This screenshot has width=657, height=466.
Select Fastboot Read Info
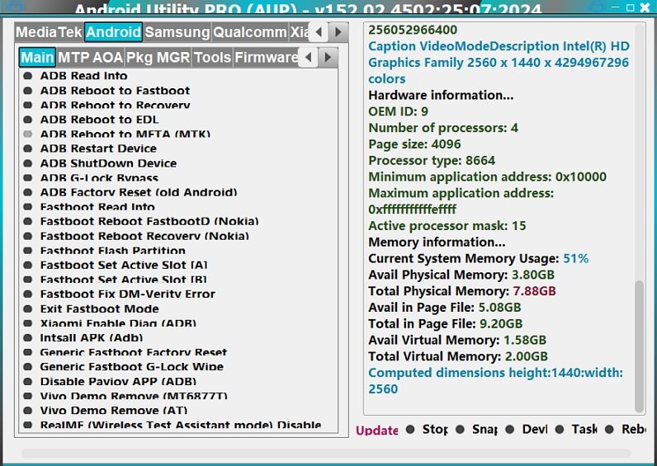[x=89, y=206]
